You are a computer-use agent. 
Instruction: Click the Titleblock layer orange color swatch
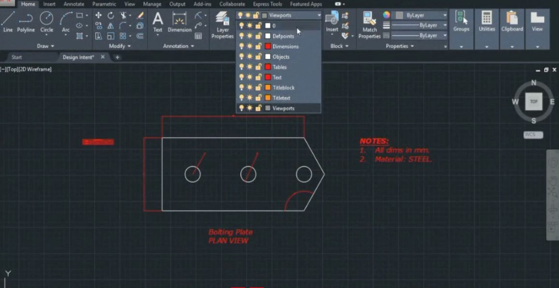click(x=268, y=88)
